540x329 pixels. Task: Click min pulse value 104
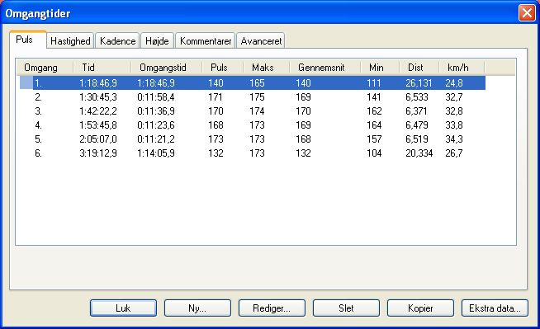(374, 153)
